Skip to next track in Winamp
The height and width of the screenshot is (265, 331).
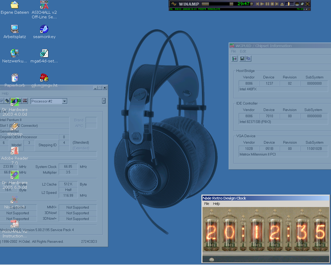pyautogui.click(x=277, y=4)
